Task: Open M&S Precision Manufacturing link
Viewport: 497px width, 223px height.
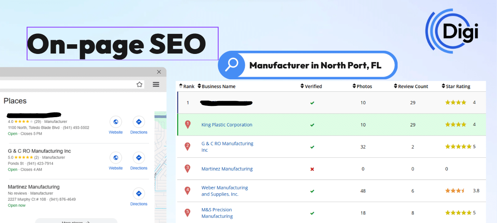Action: (x=217, y=213)
